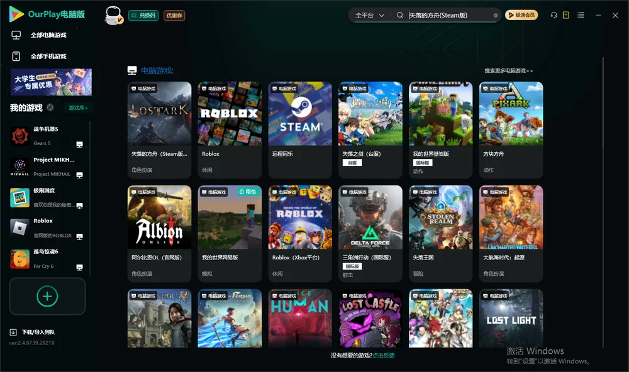
Task: Open the user avatar profile
Action: (x=113, y=15)
